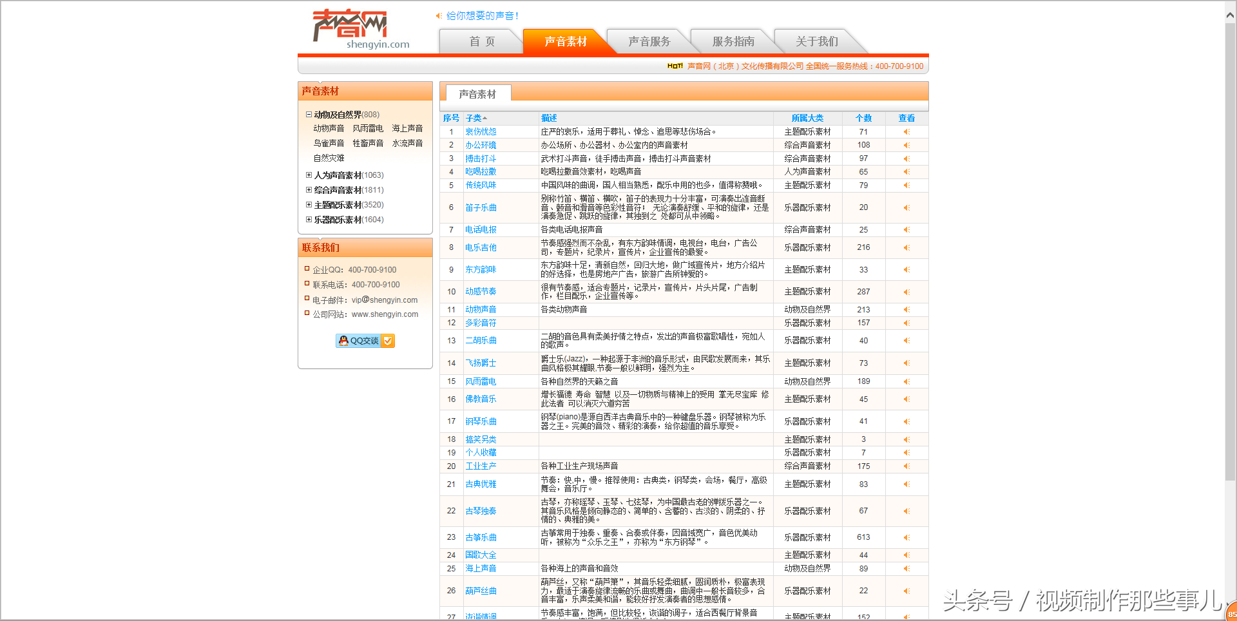1237x621 pixels.
Task: Open the 古筝乐曲 subcategory link
Action: [x=481, y=537]
